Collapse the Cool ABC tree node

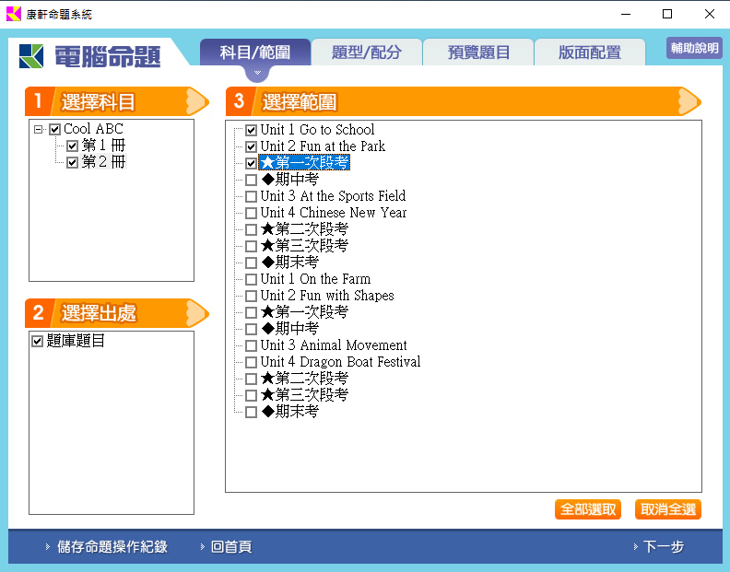(39, 129)
